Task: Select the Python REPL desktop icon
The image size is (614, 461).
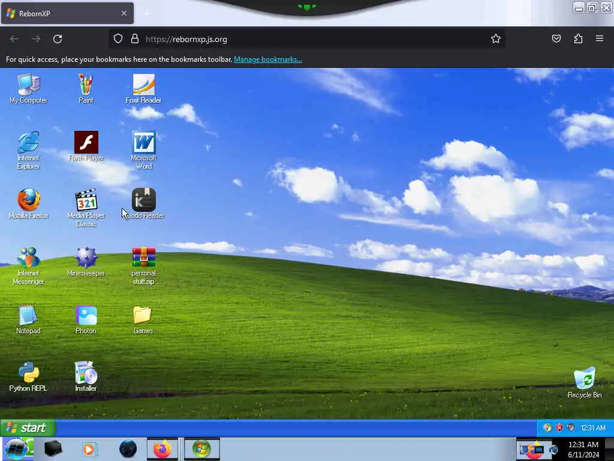Action: tap(28, 377)
